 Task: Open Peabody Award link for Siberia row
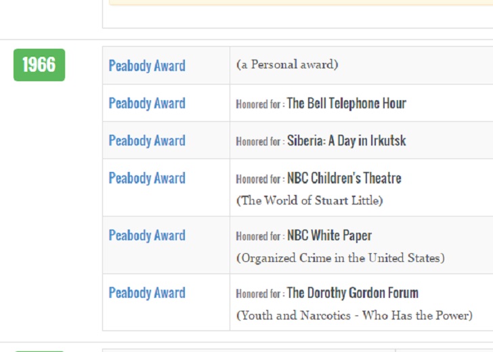pos(147,141)
